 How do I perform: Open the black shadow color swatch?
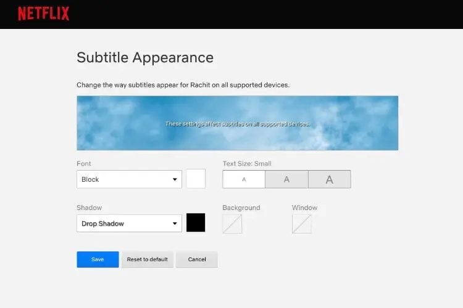pyautogui.click(x=196, y=222)
